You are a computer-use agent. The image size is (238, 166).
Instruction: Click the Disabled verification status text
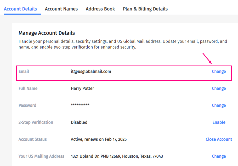pos(79,122)
